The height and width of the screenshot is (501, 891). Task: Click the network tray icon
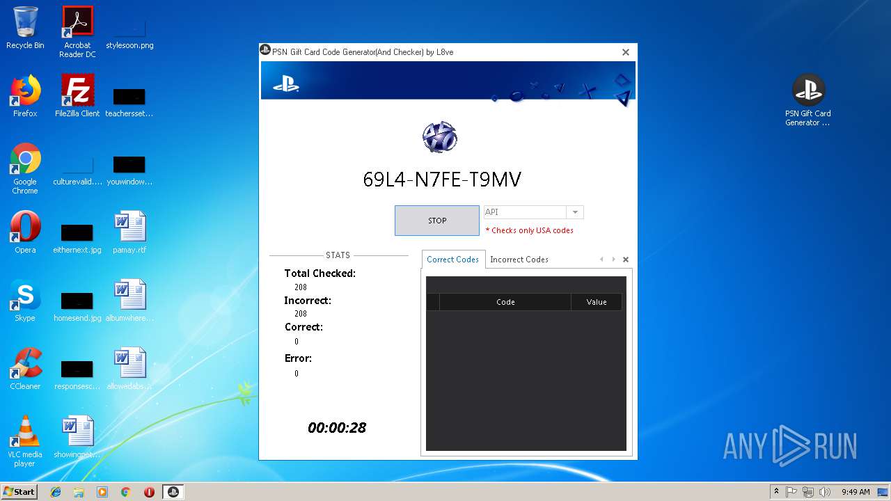point(808,492)
